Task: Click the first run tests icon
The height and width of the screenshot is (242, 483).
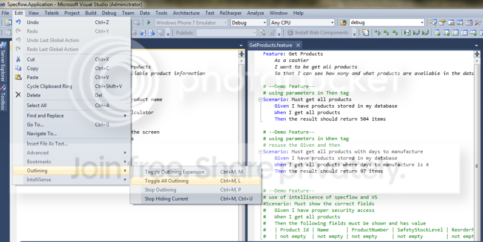Action: coord(377,33)
